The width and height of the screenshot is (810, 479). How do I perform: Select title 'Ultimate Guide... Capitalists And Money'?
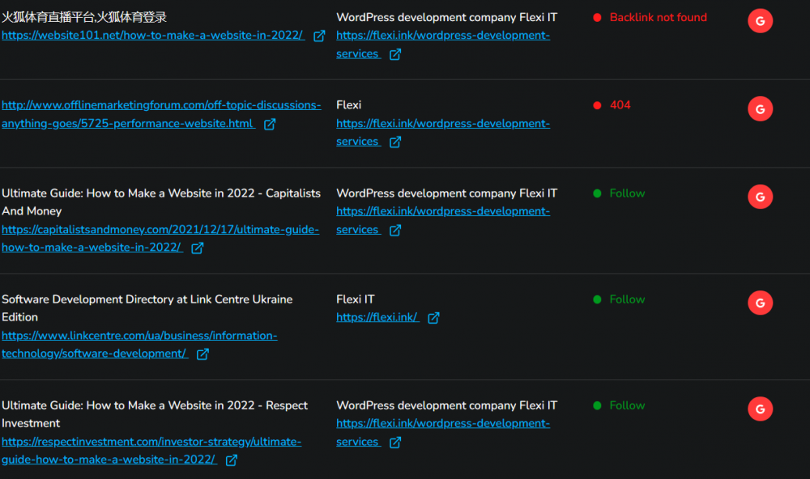tap(161, 202)
